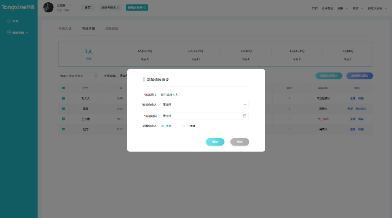Click the calendar icon in 面谈时间 field

click(x=245, y=116)
